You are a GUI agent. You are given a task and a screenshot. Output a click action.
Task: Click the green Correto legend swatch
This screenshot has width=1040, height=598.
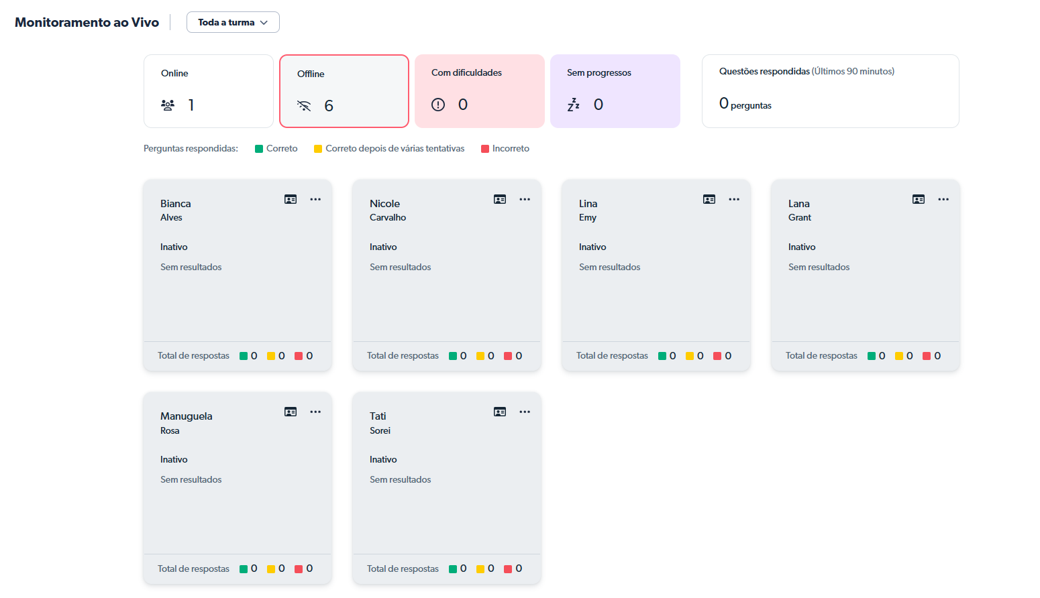(259, 149)
